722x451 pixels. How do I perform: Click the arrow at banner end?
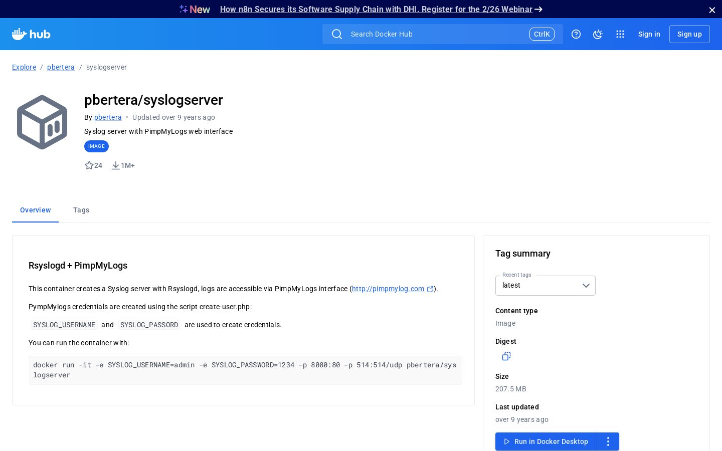[538, 10]
